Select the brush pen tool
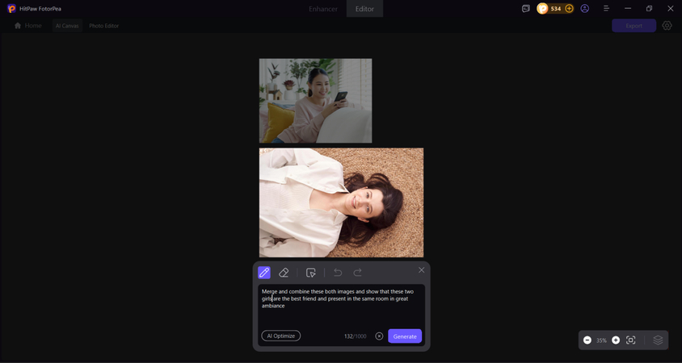Screen dimensions: 682x363 [x=264, y=273]
